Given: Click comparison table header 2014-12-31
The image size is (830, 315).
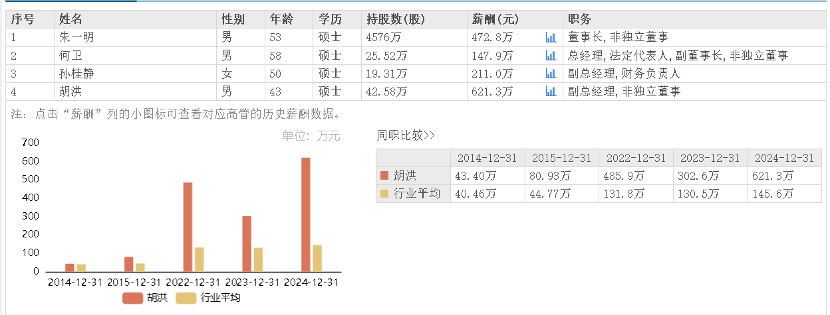Looking at the screenshot, I should pyautogui.click(x=487, y=158).
